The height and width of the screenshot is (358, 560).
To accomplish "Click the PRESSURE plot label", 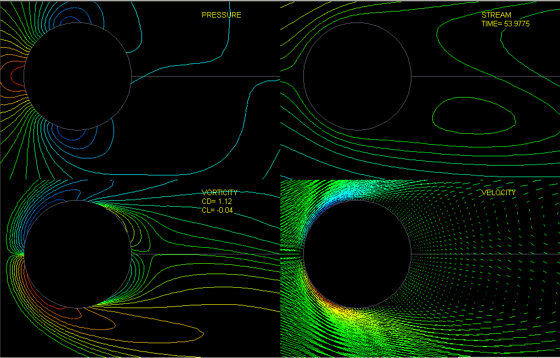I will [222, 15].
